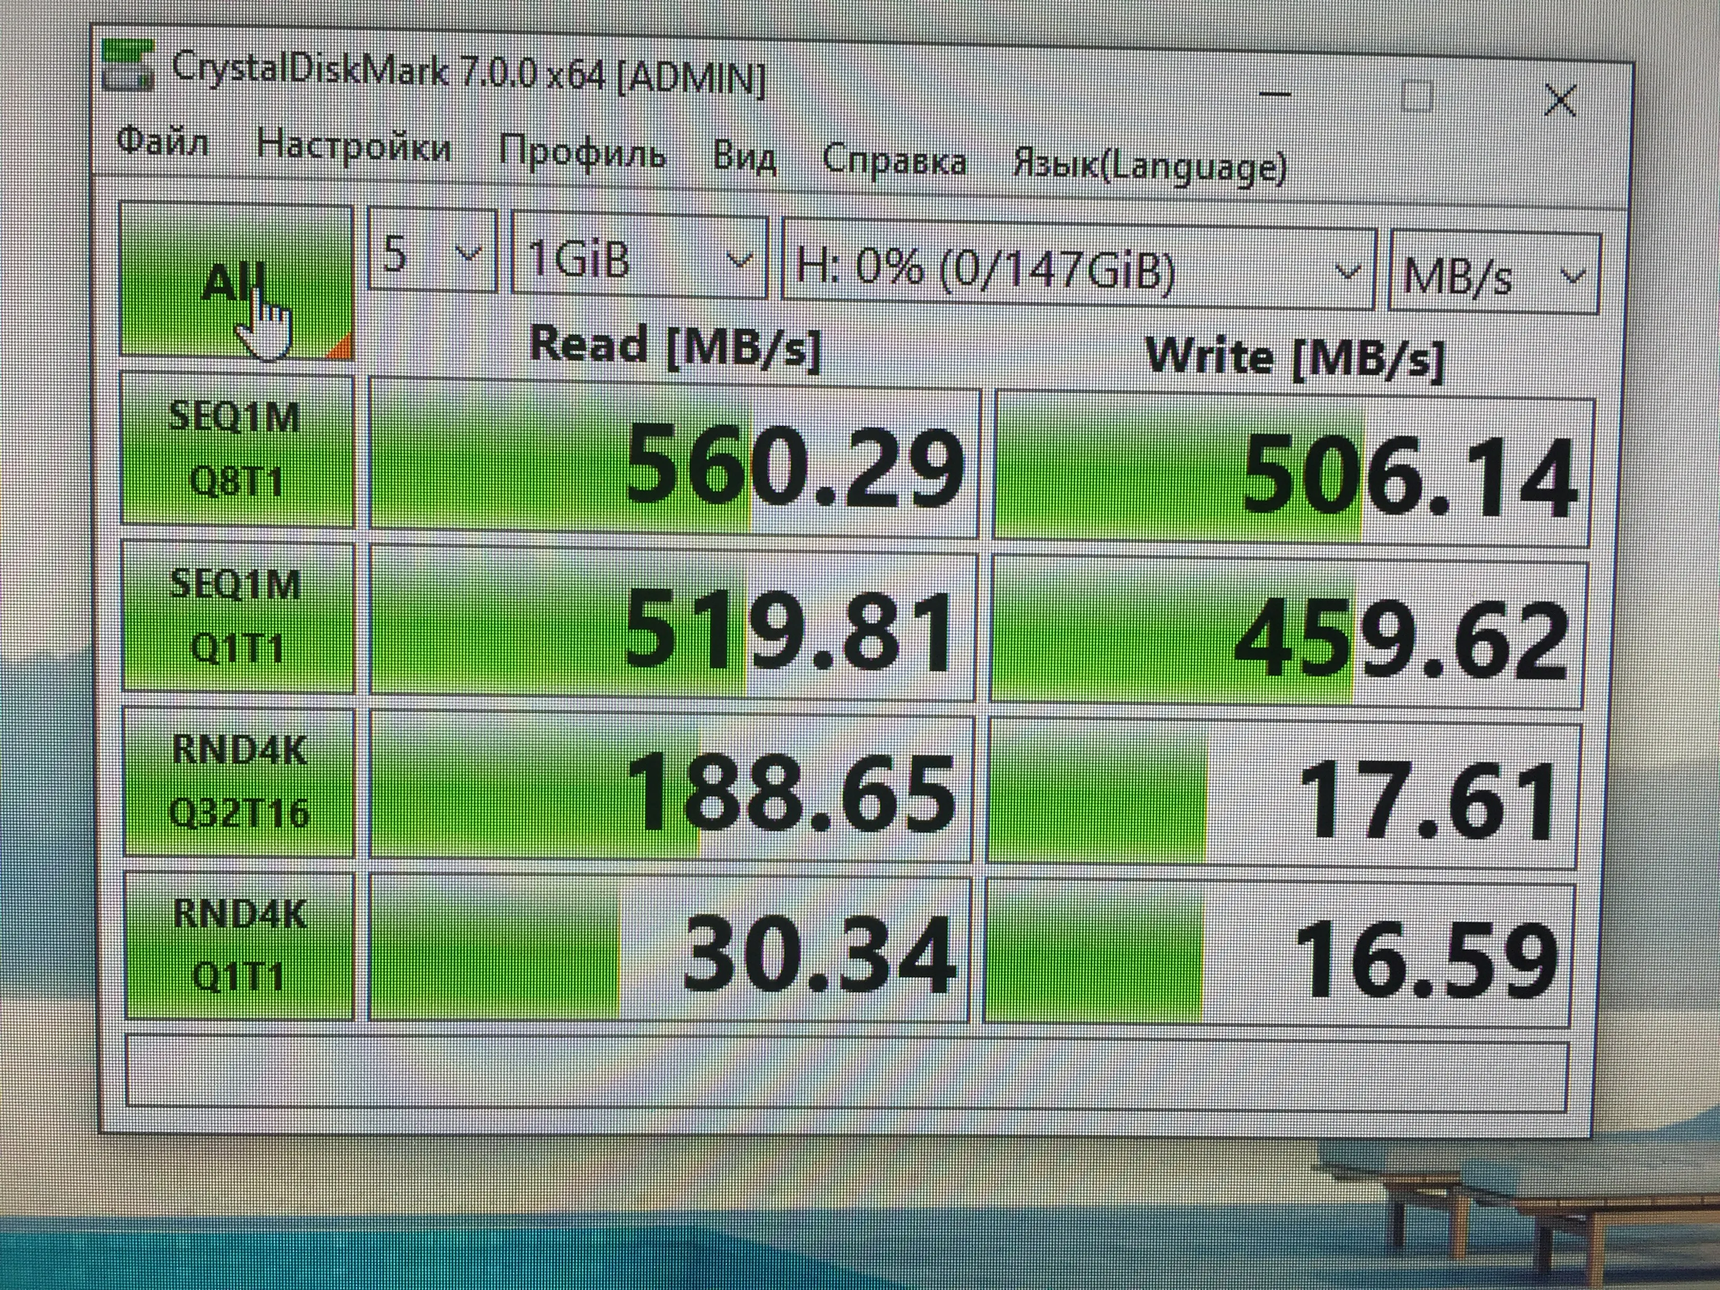The image size is (1720, 1290).
Task: Start the SEQ1M Q8T1 test
Action: 238,449
